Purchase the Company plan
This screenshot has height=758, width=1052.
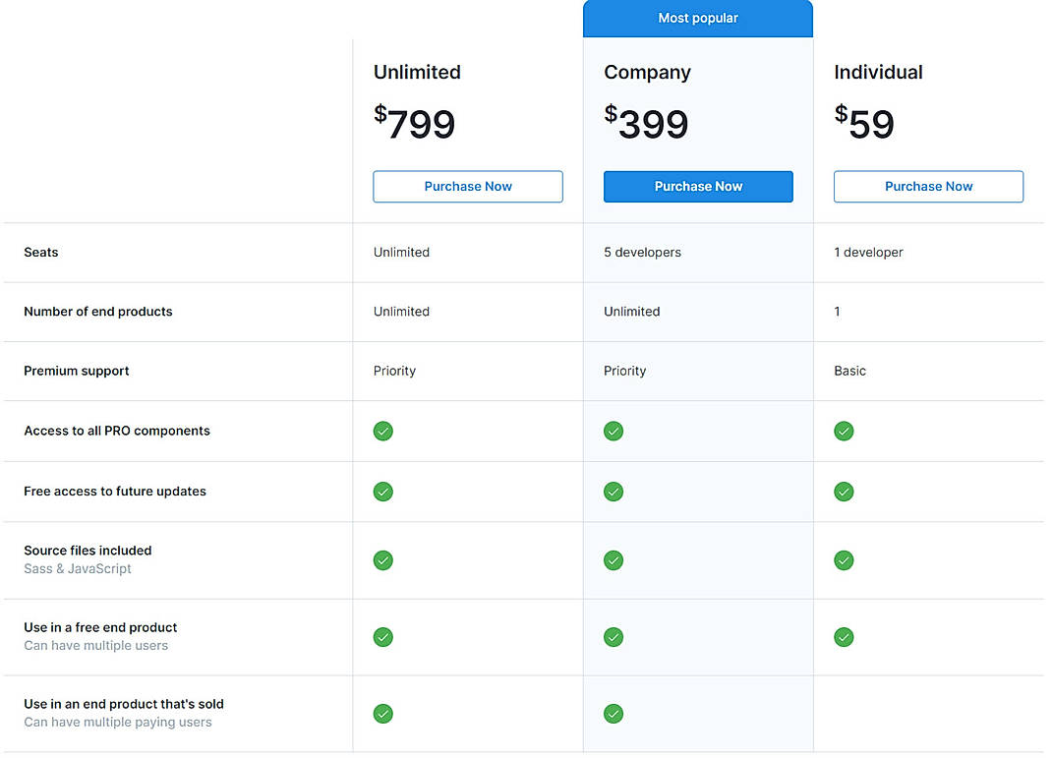coord(698,186)
